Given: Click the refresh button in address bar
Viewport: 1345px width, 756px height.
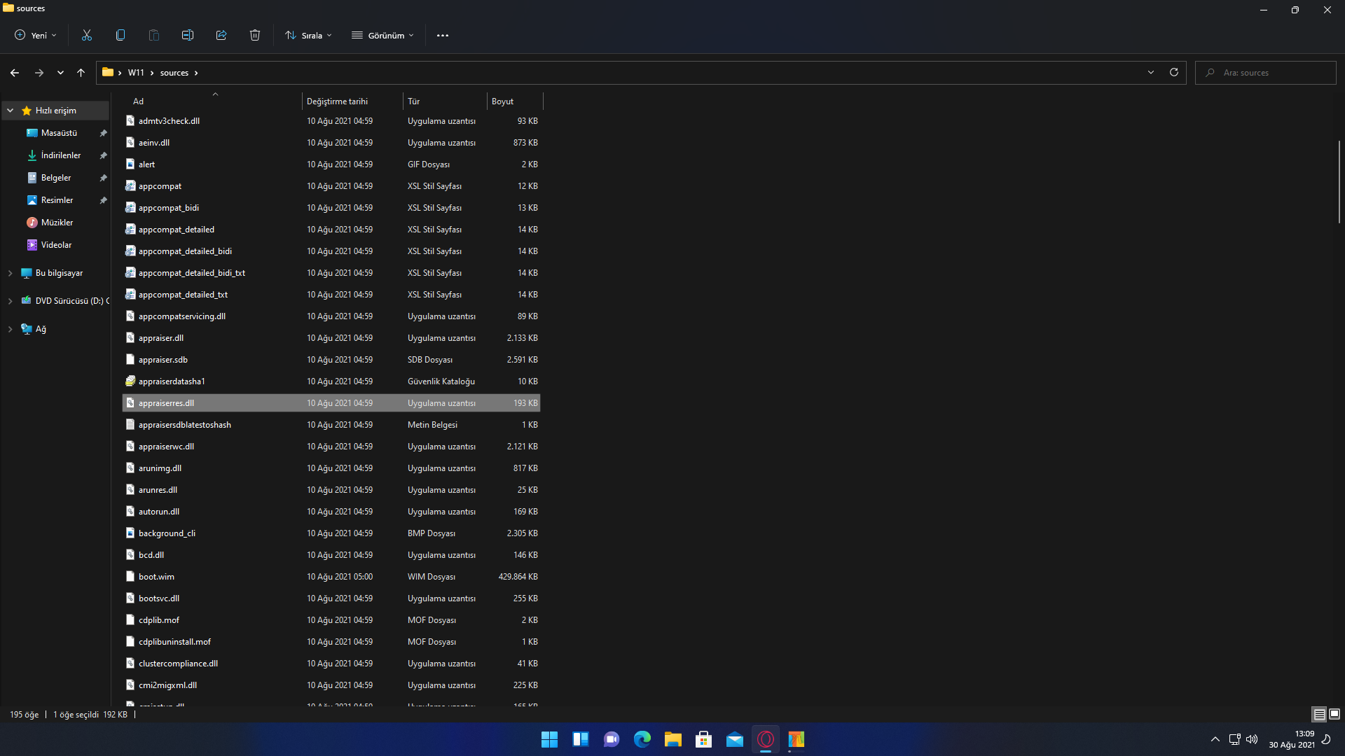Looking at the screenshot, I should [1174, 72].
